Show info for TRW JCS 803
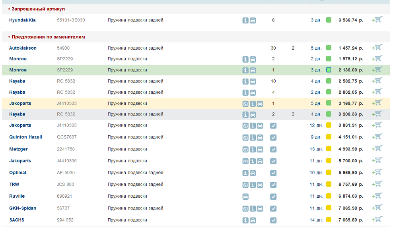Image resolution: width=393 pixels, height=231 pixels. tap(253, 185)
